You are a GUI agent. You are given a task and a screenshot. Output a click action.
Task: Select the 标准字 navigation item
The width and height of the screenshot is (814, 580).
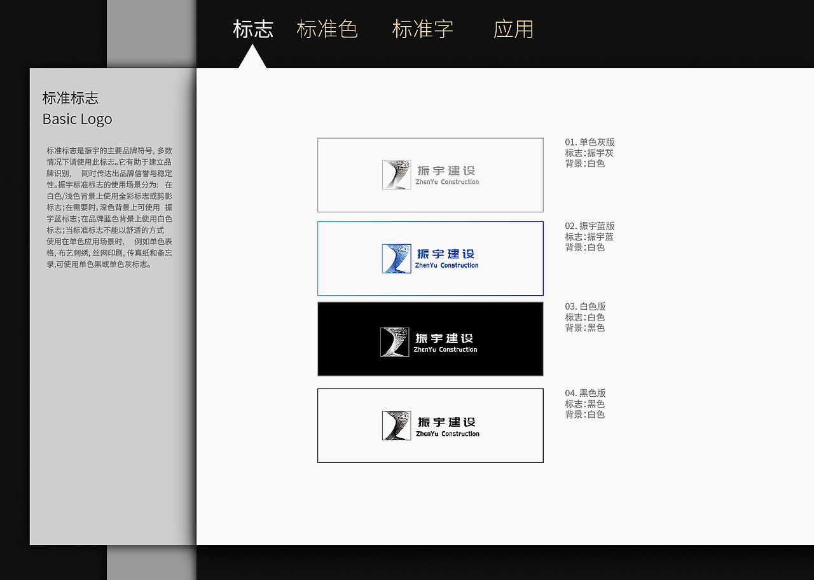point(424,29)
